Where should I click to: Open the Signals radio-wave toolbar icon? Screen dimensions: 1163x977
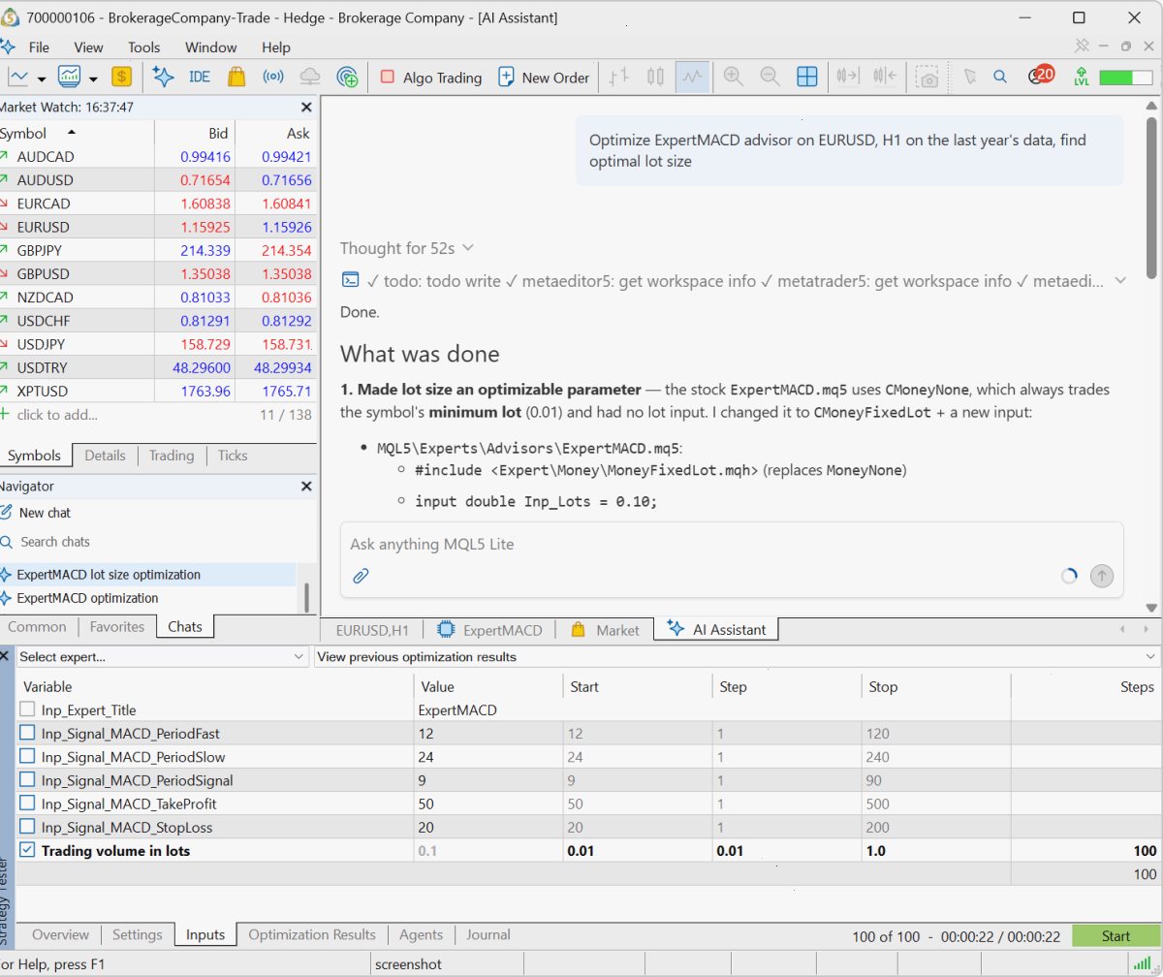point(273,78)
